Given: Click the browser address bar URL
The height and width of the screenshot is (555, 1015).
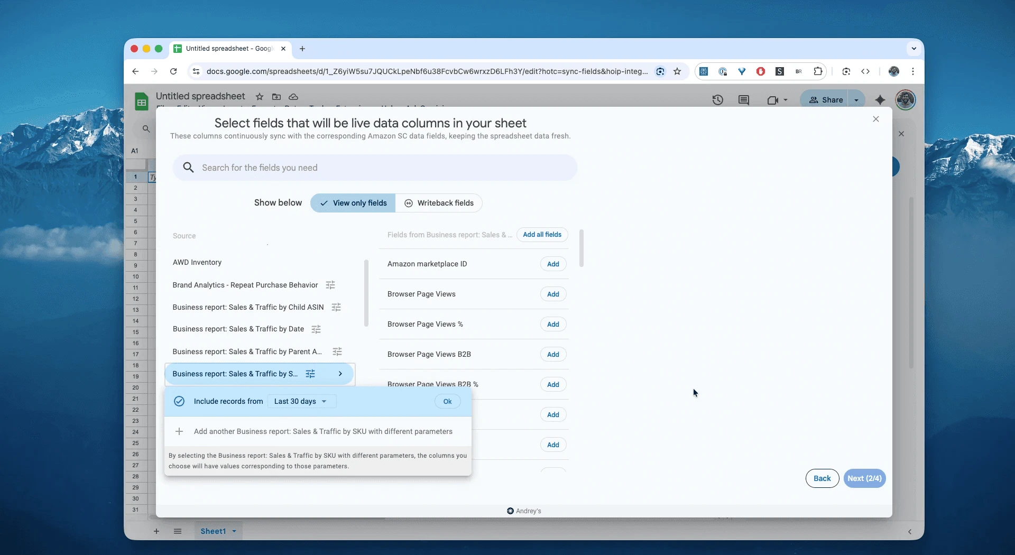Looking at the screenshot, I should [427, 71].
